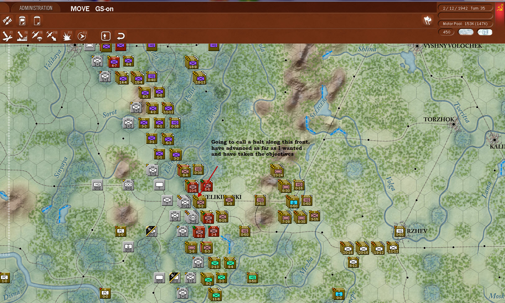
Task: Select the gray German 1=3 unit
Action: [x=128, y=123]
